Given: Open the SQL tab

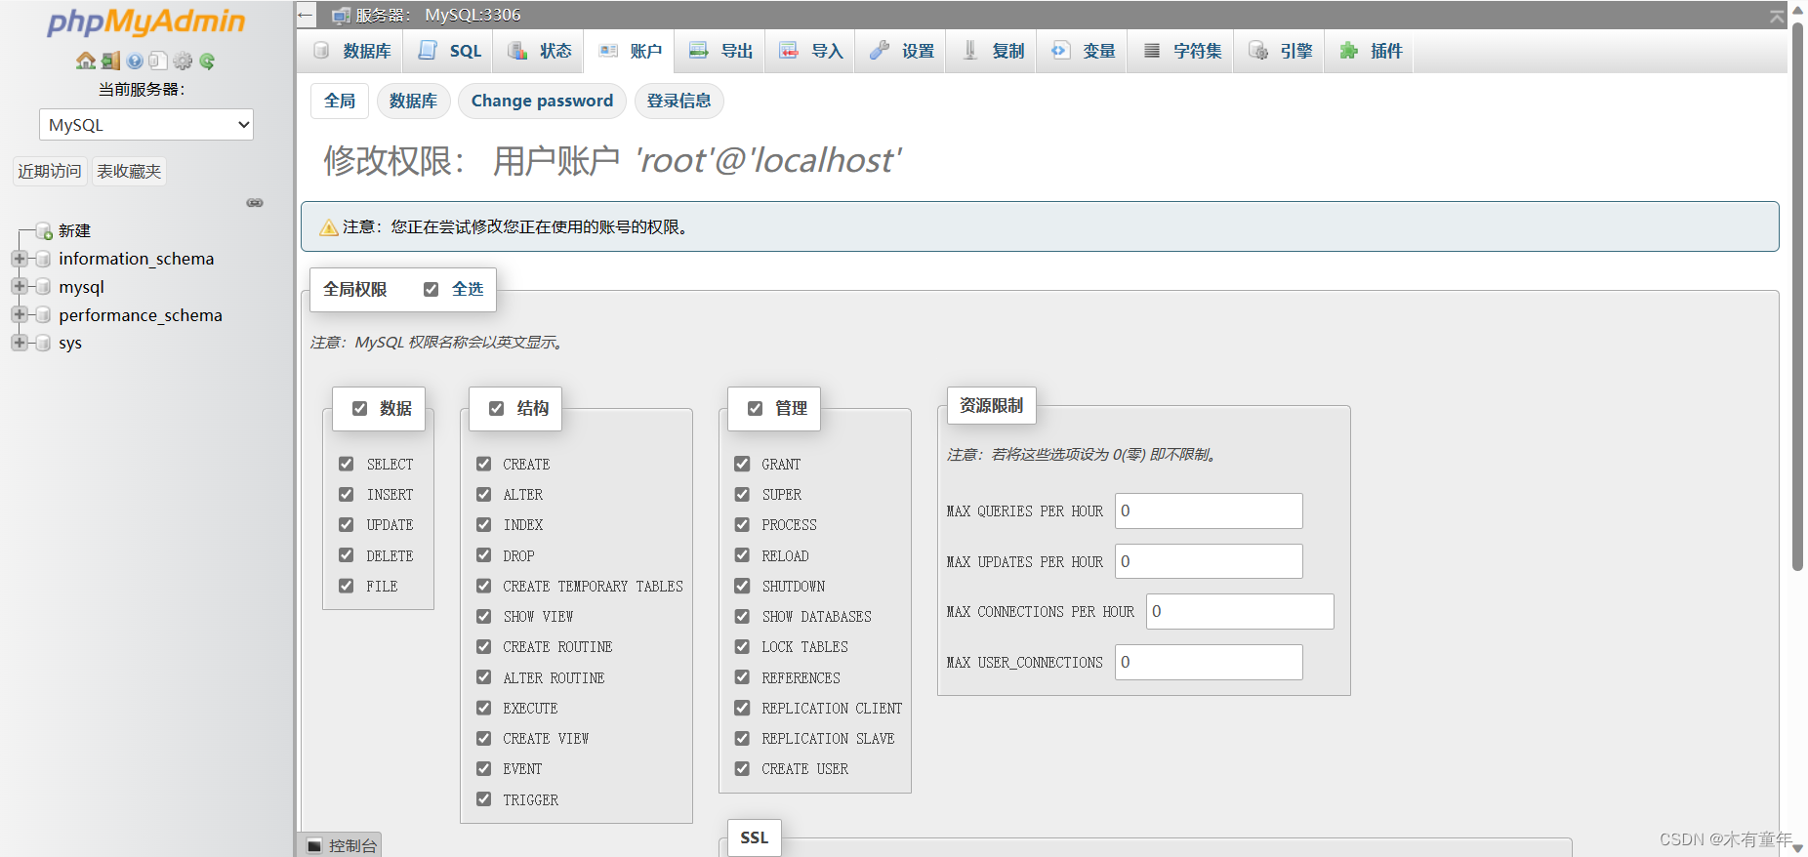Looking at the screenshot, I should (450, 51).
